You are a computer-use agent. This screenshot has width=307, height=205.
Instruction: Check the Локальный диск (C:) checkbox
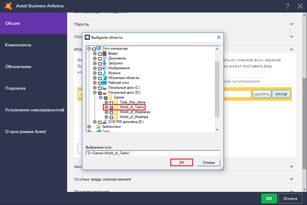pos(100,88)
